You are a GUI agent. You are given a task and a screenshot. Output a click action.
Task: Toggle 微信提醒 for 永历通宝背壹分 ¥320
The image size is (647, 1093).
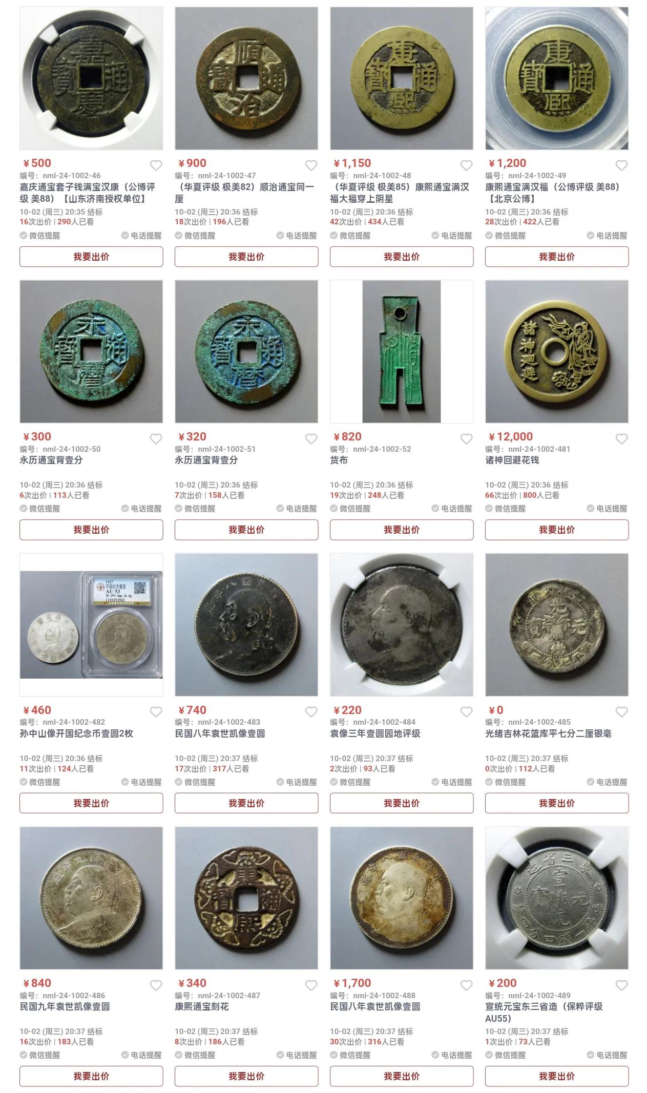pos(195,509)
